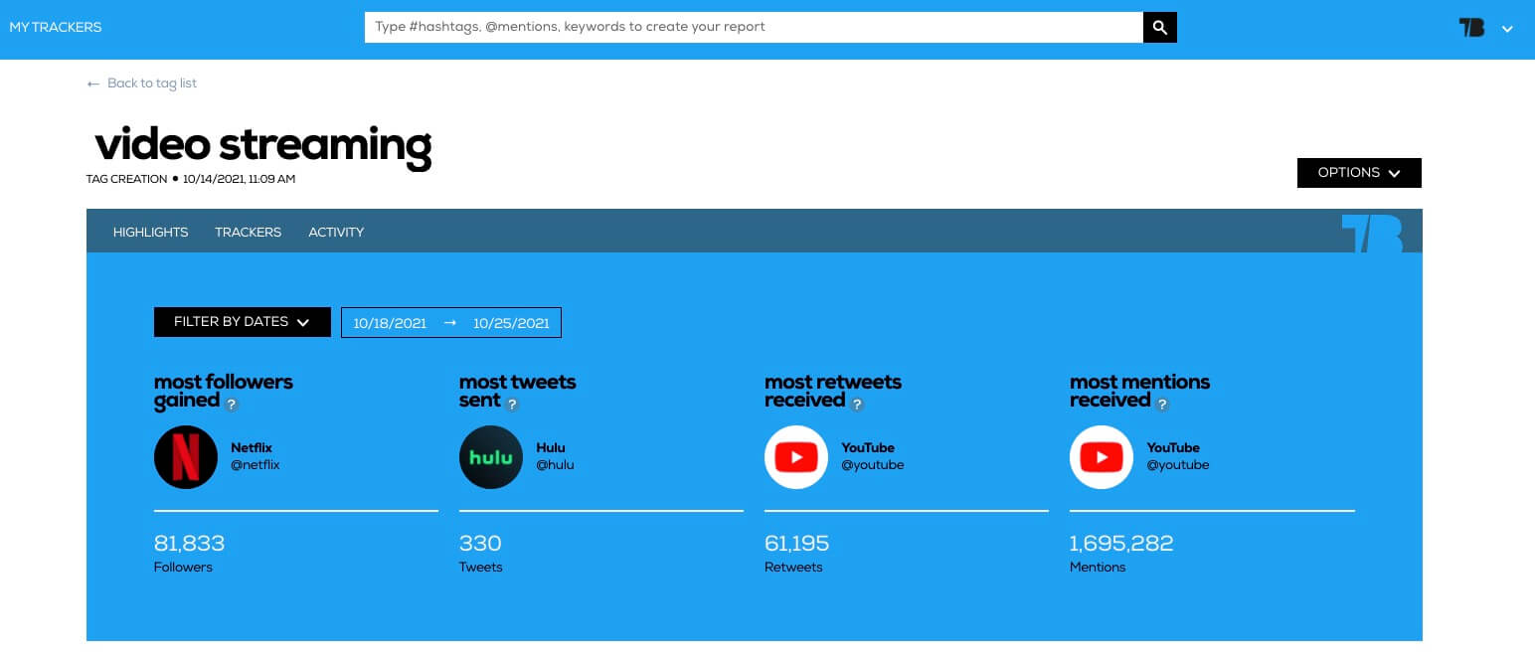Viewport: 1535px width, 661px height.
Task: Show help for most mentions received
Action: [1163, 405]
